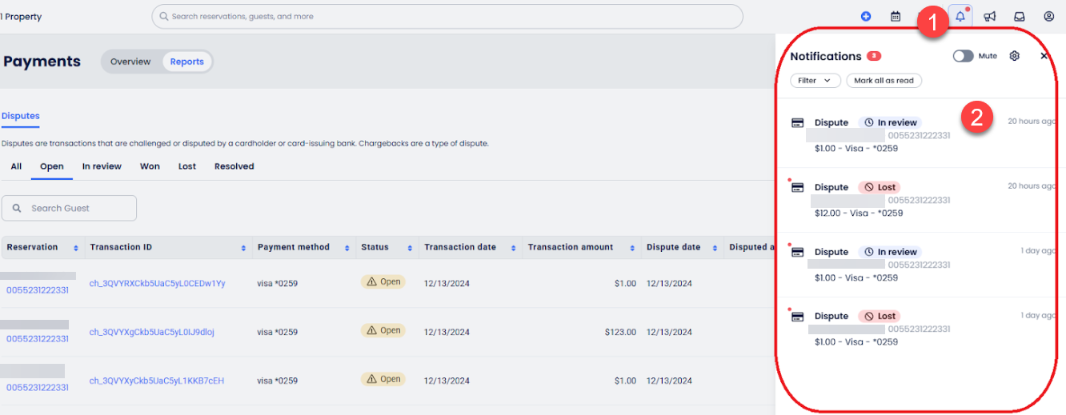Open the calendar icon in top bar
Image resolution: width=1066 pixels, height=415 pixels.
896,16
